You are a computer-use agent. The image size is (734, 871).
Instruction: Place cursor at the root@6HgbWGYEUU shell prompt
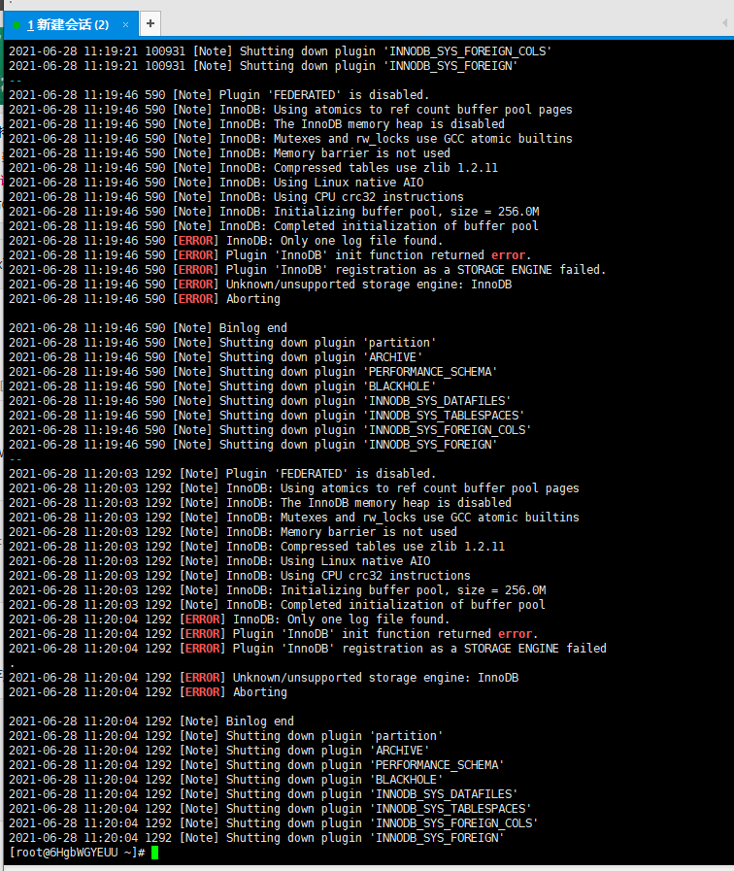(x=77, y=853)
